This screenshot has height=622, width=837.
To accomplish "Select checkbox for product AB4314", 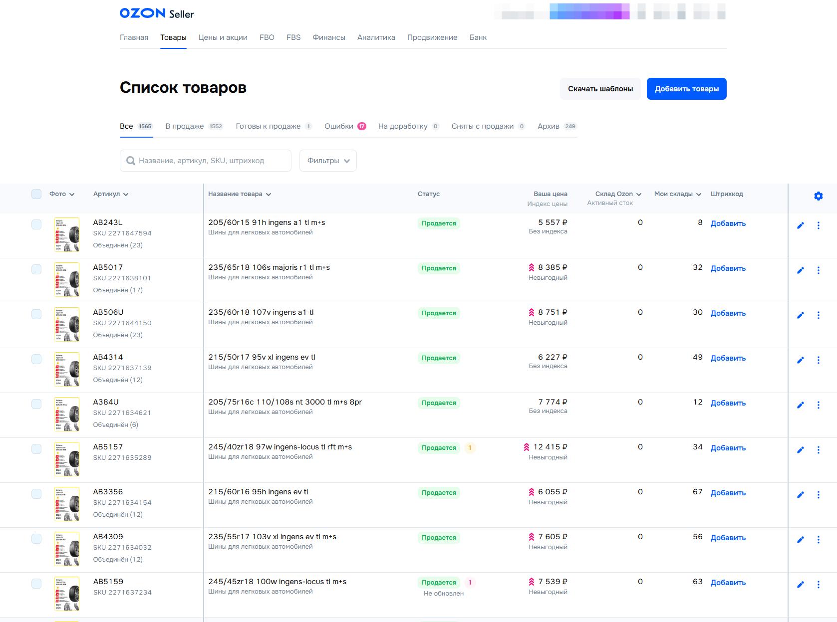I will pos(36,359).
